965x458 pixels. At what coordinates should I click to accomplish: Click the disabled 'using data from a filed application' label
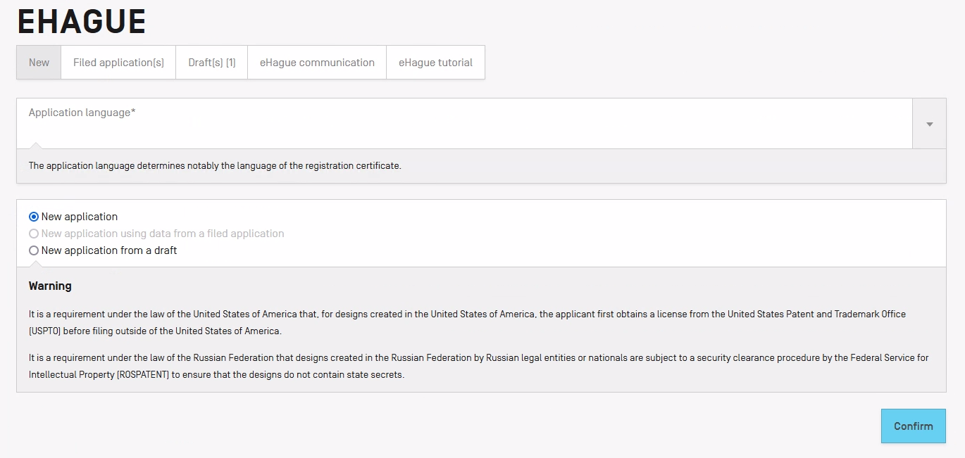(163, 234)
